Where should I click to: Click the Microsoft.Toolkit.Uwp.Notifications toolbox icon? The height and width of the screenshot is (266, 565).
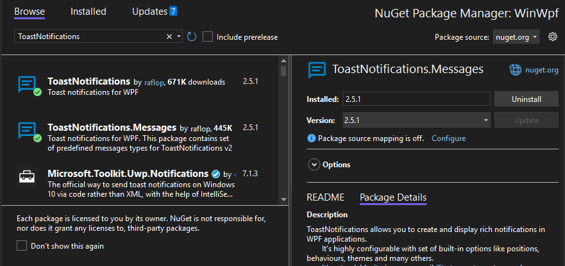coord(27,176)
